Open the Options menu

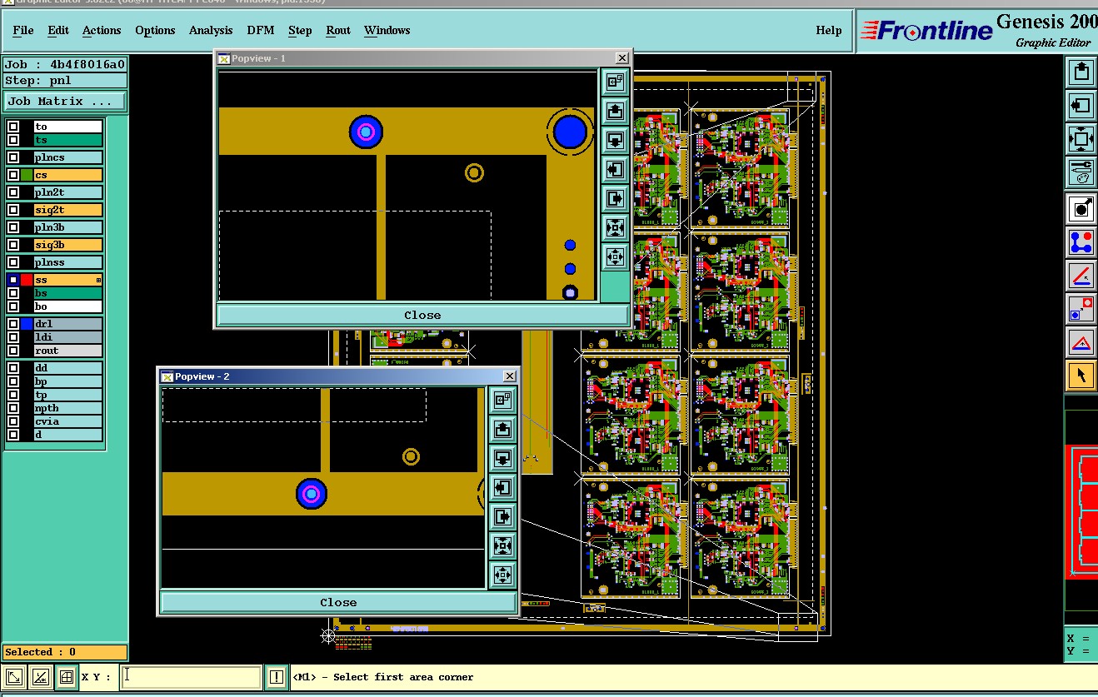[x=155, y=30]
